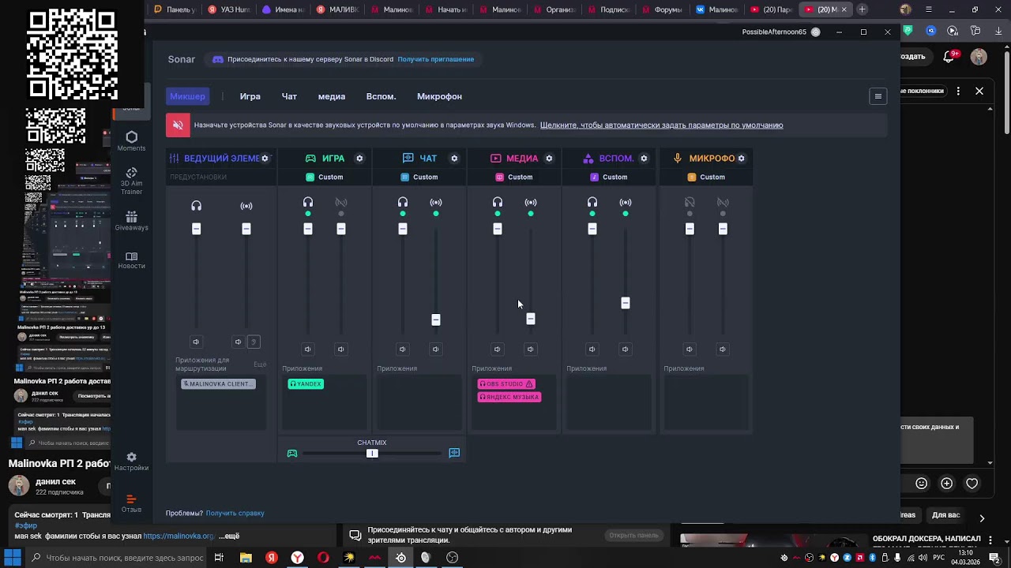Select the Микшер tab
The width and height of the screenshot is (1011, 568).
point(187,96)
